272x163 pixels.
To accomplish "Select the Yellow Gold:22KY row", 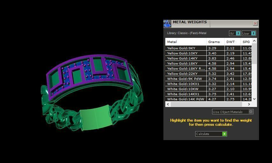I will pos(209,74).
